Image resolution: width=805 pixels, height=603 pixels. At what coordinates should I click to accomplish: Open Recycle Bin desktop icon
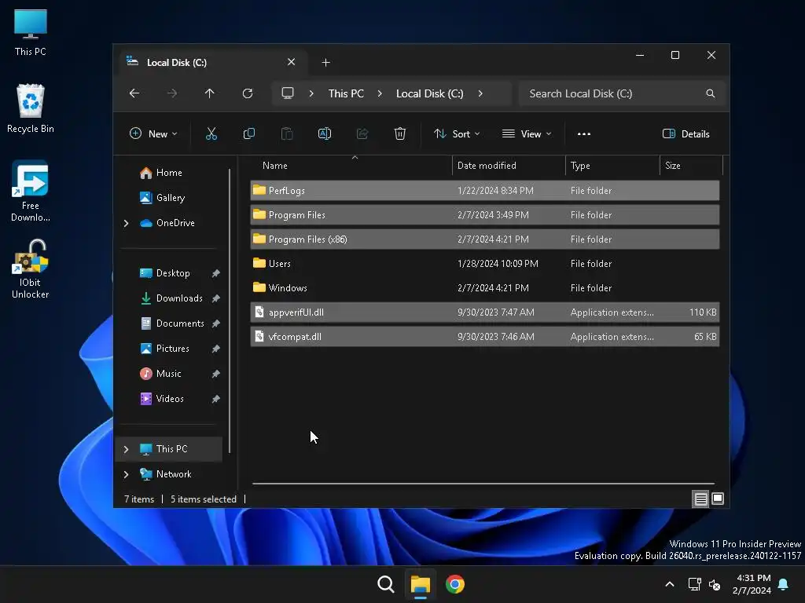(x=31, y=108)
